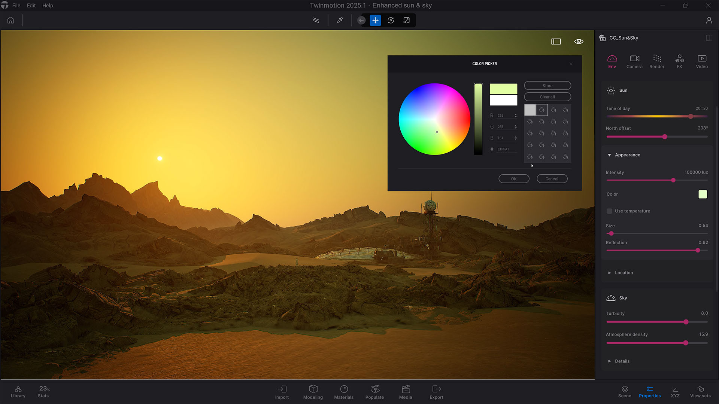This screenshot has height=404, width=719.
Task: Activate the translate move tool
Action: point(375,20)
